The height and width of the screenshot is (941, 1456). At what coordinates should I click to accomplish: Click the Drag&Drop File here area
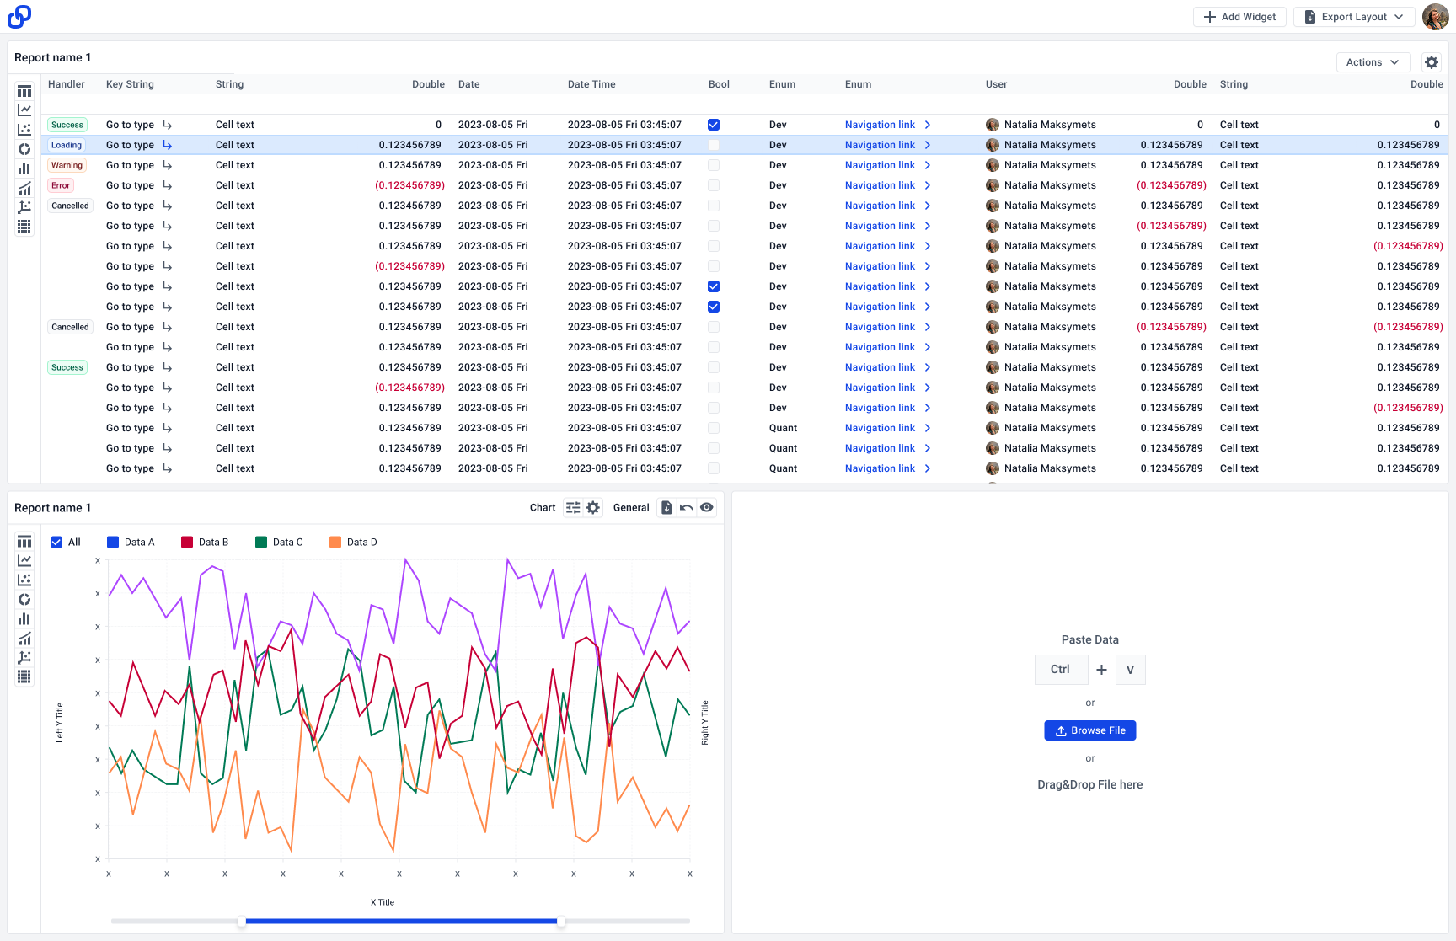click(1090, 784)
